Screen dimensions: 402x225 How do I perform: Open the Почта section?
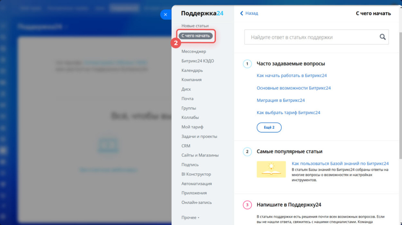pyautogui.click(x=187, y=99)
